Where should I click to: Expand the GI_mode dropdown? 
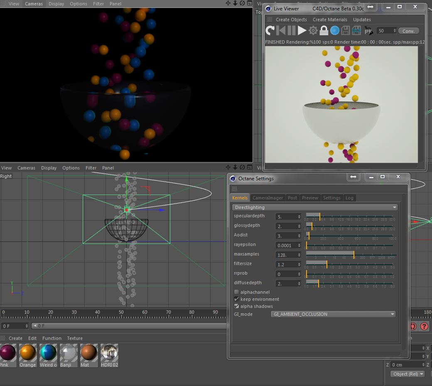tap(333, 314)
